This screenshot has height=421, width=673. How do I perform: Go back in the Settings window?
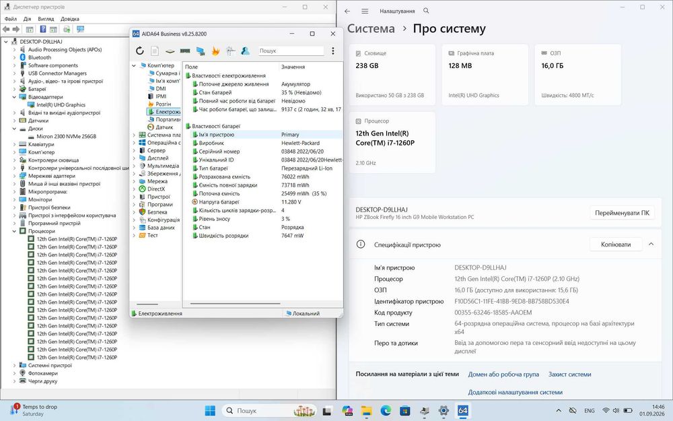click(x=347, y=11)
